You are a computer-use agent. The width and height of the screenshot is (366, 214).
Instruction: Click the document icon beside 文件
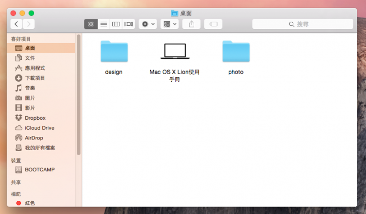click(19, 58)
